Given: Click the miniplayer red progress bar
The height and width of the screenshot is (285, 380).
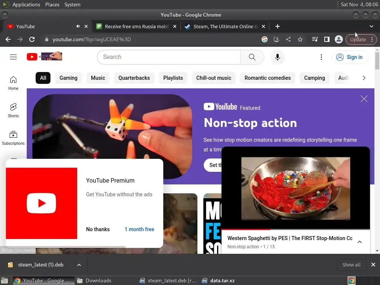Looking at the screenshot, I should coord(246,229).
